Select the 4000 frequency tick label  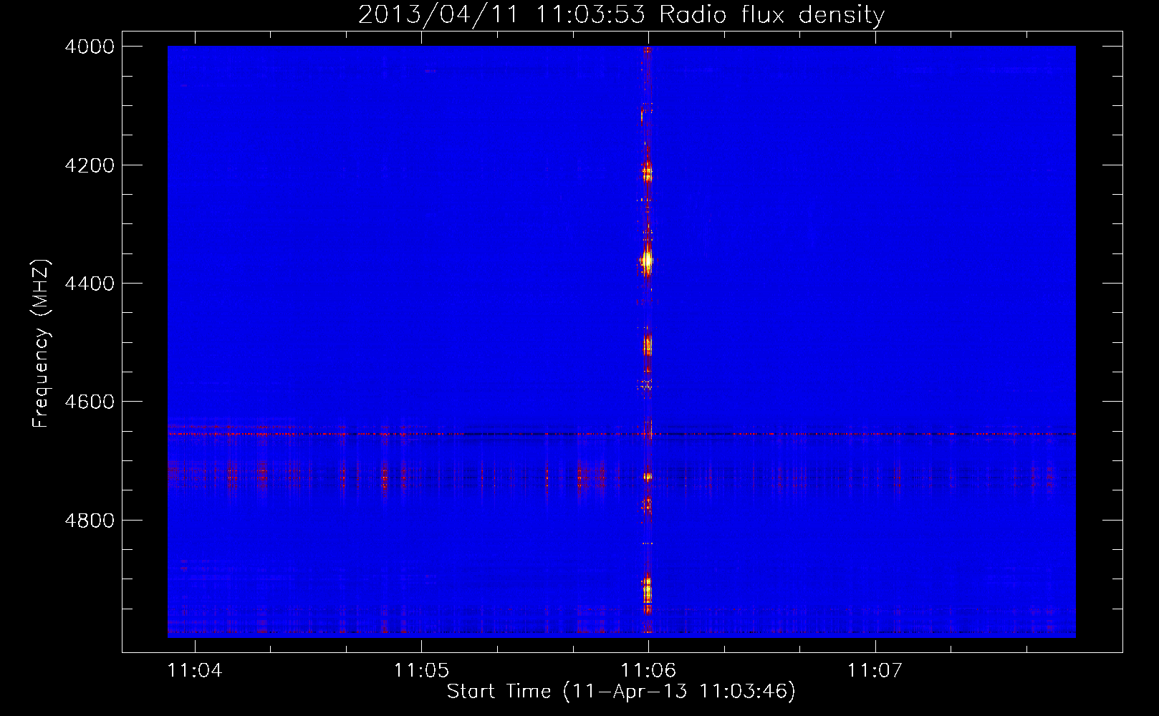pyautogui.click(x=90, y=47)
